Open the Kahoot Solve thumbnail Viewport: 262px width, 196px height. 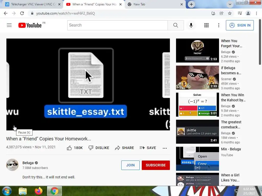tap(197, 104)
